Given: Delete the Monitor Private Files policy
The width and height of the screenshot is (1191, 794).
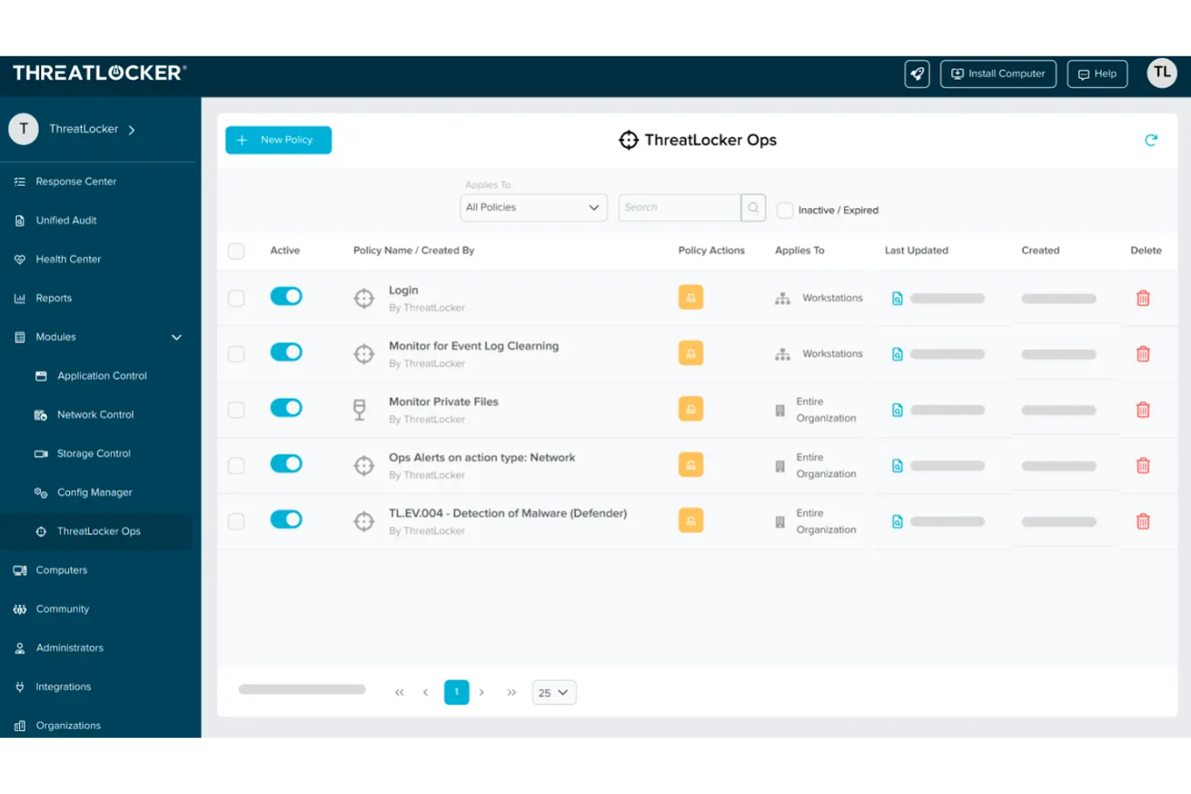Looking at the screenshot, I should 1143,409.
